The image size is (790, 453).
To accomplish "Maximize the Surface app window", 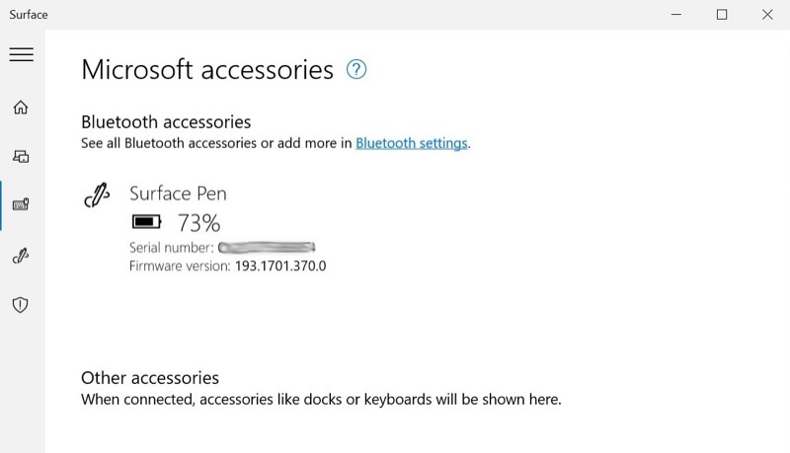I will [722, 15].
